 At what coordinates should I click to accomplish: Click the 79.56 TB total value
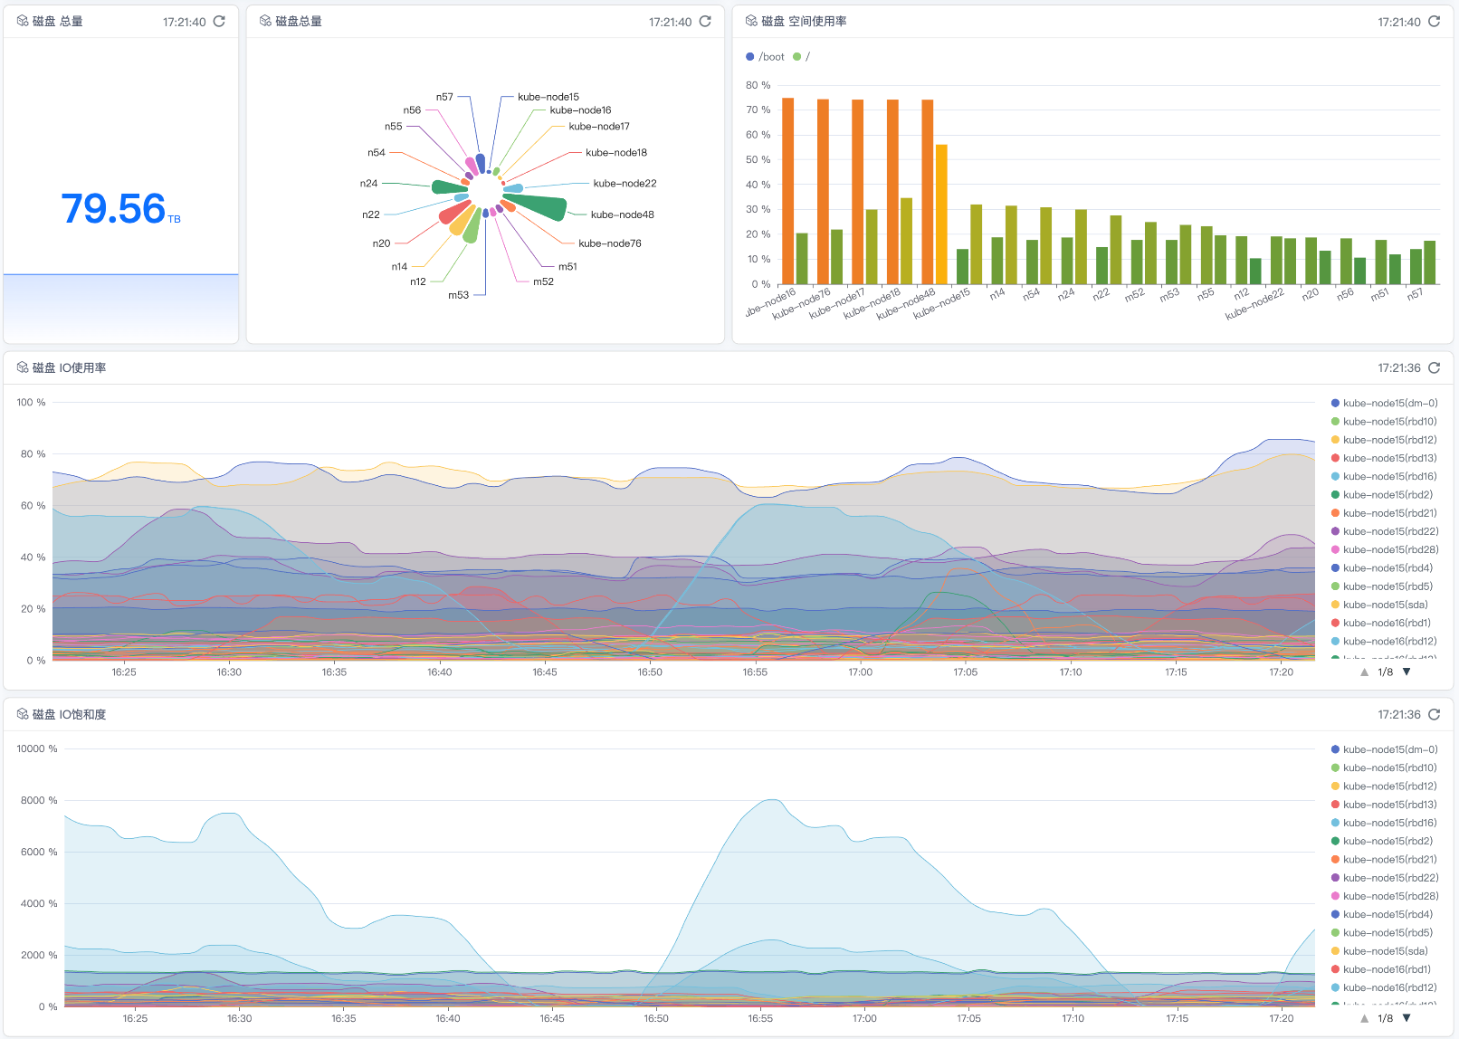[114, 209]
